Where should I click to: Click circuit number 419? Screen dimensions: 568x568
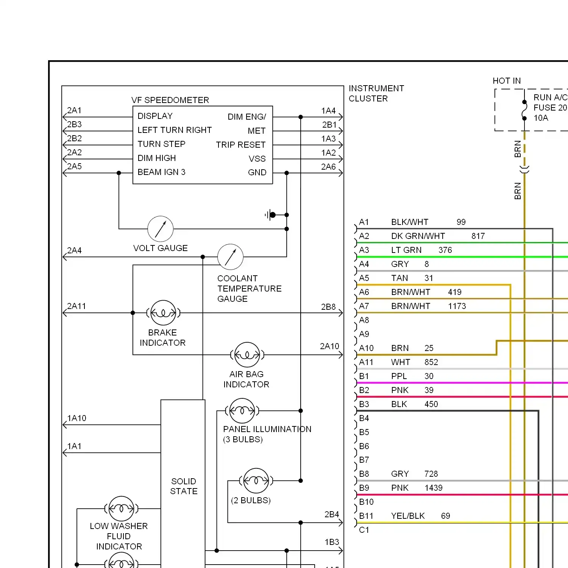[455, 292]
